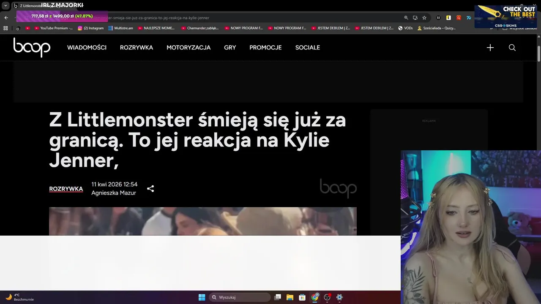Click the article date 11 kwi 2026 12:54
This screenshot has height=304, width=541.
115,185
